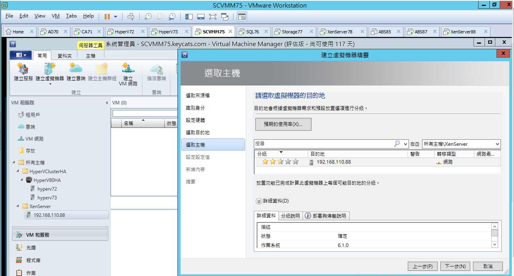Open the VM menu
This screenshot has height=276, width=514.
coord(56,16)
